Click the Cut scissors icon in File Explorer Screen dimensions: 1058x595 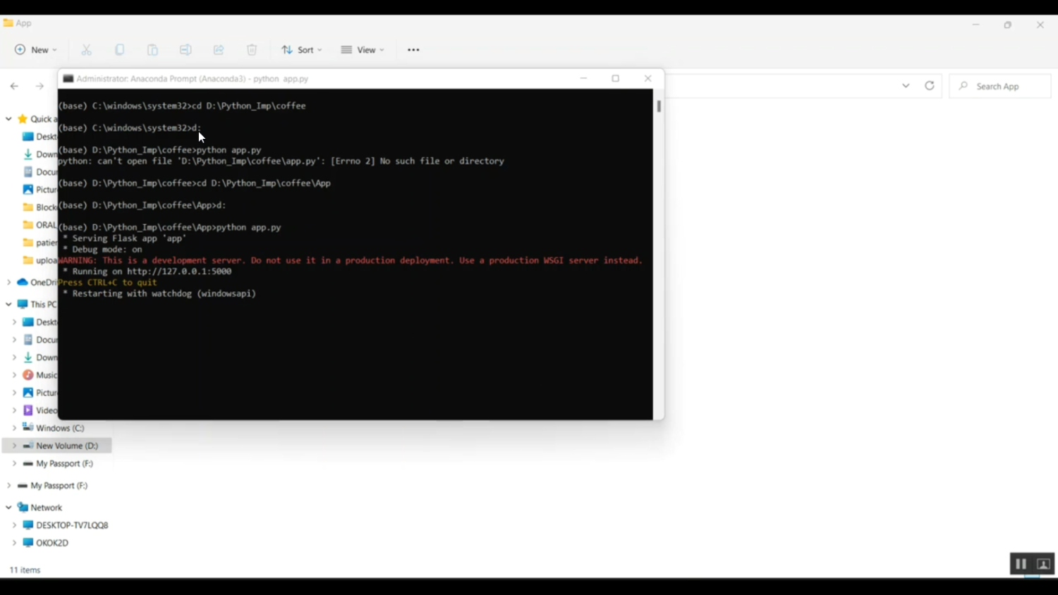(86, 50)
